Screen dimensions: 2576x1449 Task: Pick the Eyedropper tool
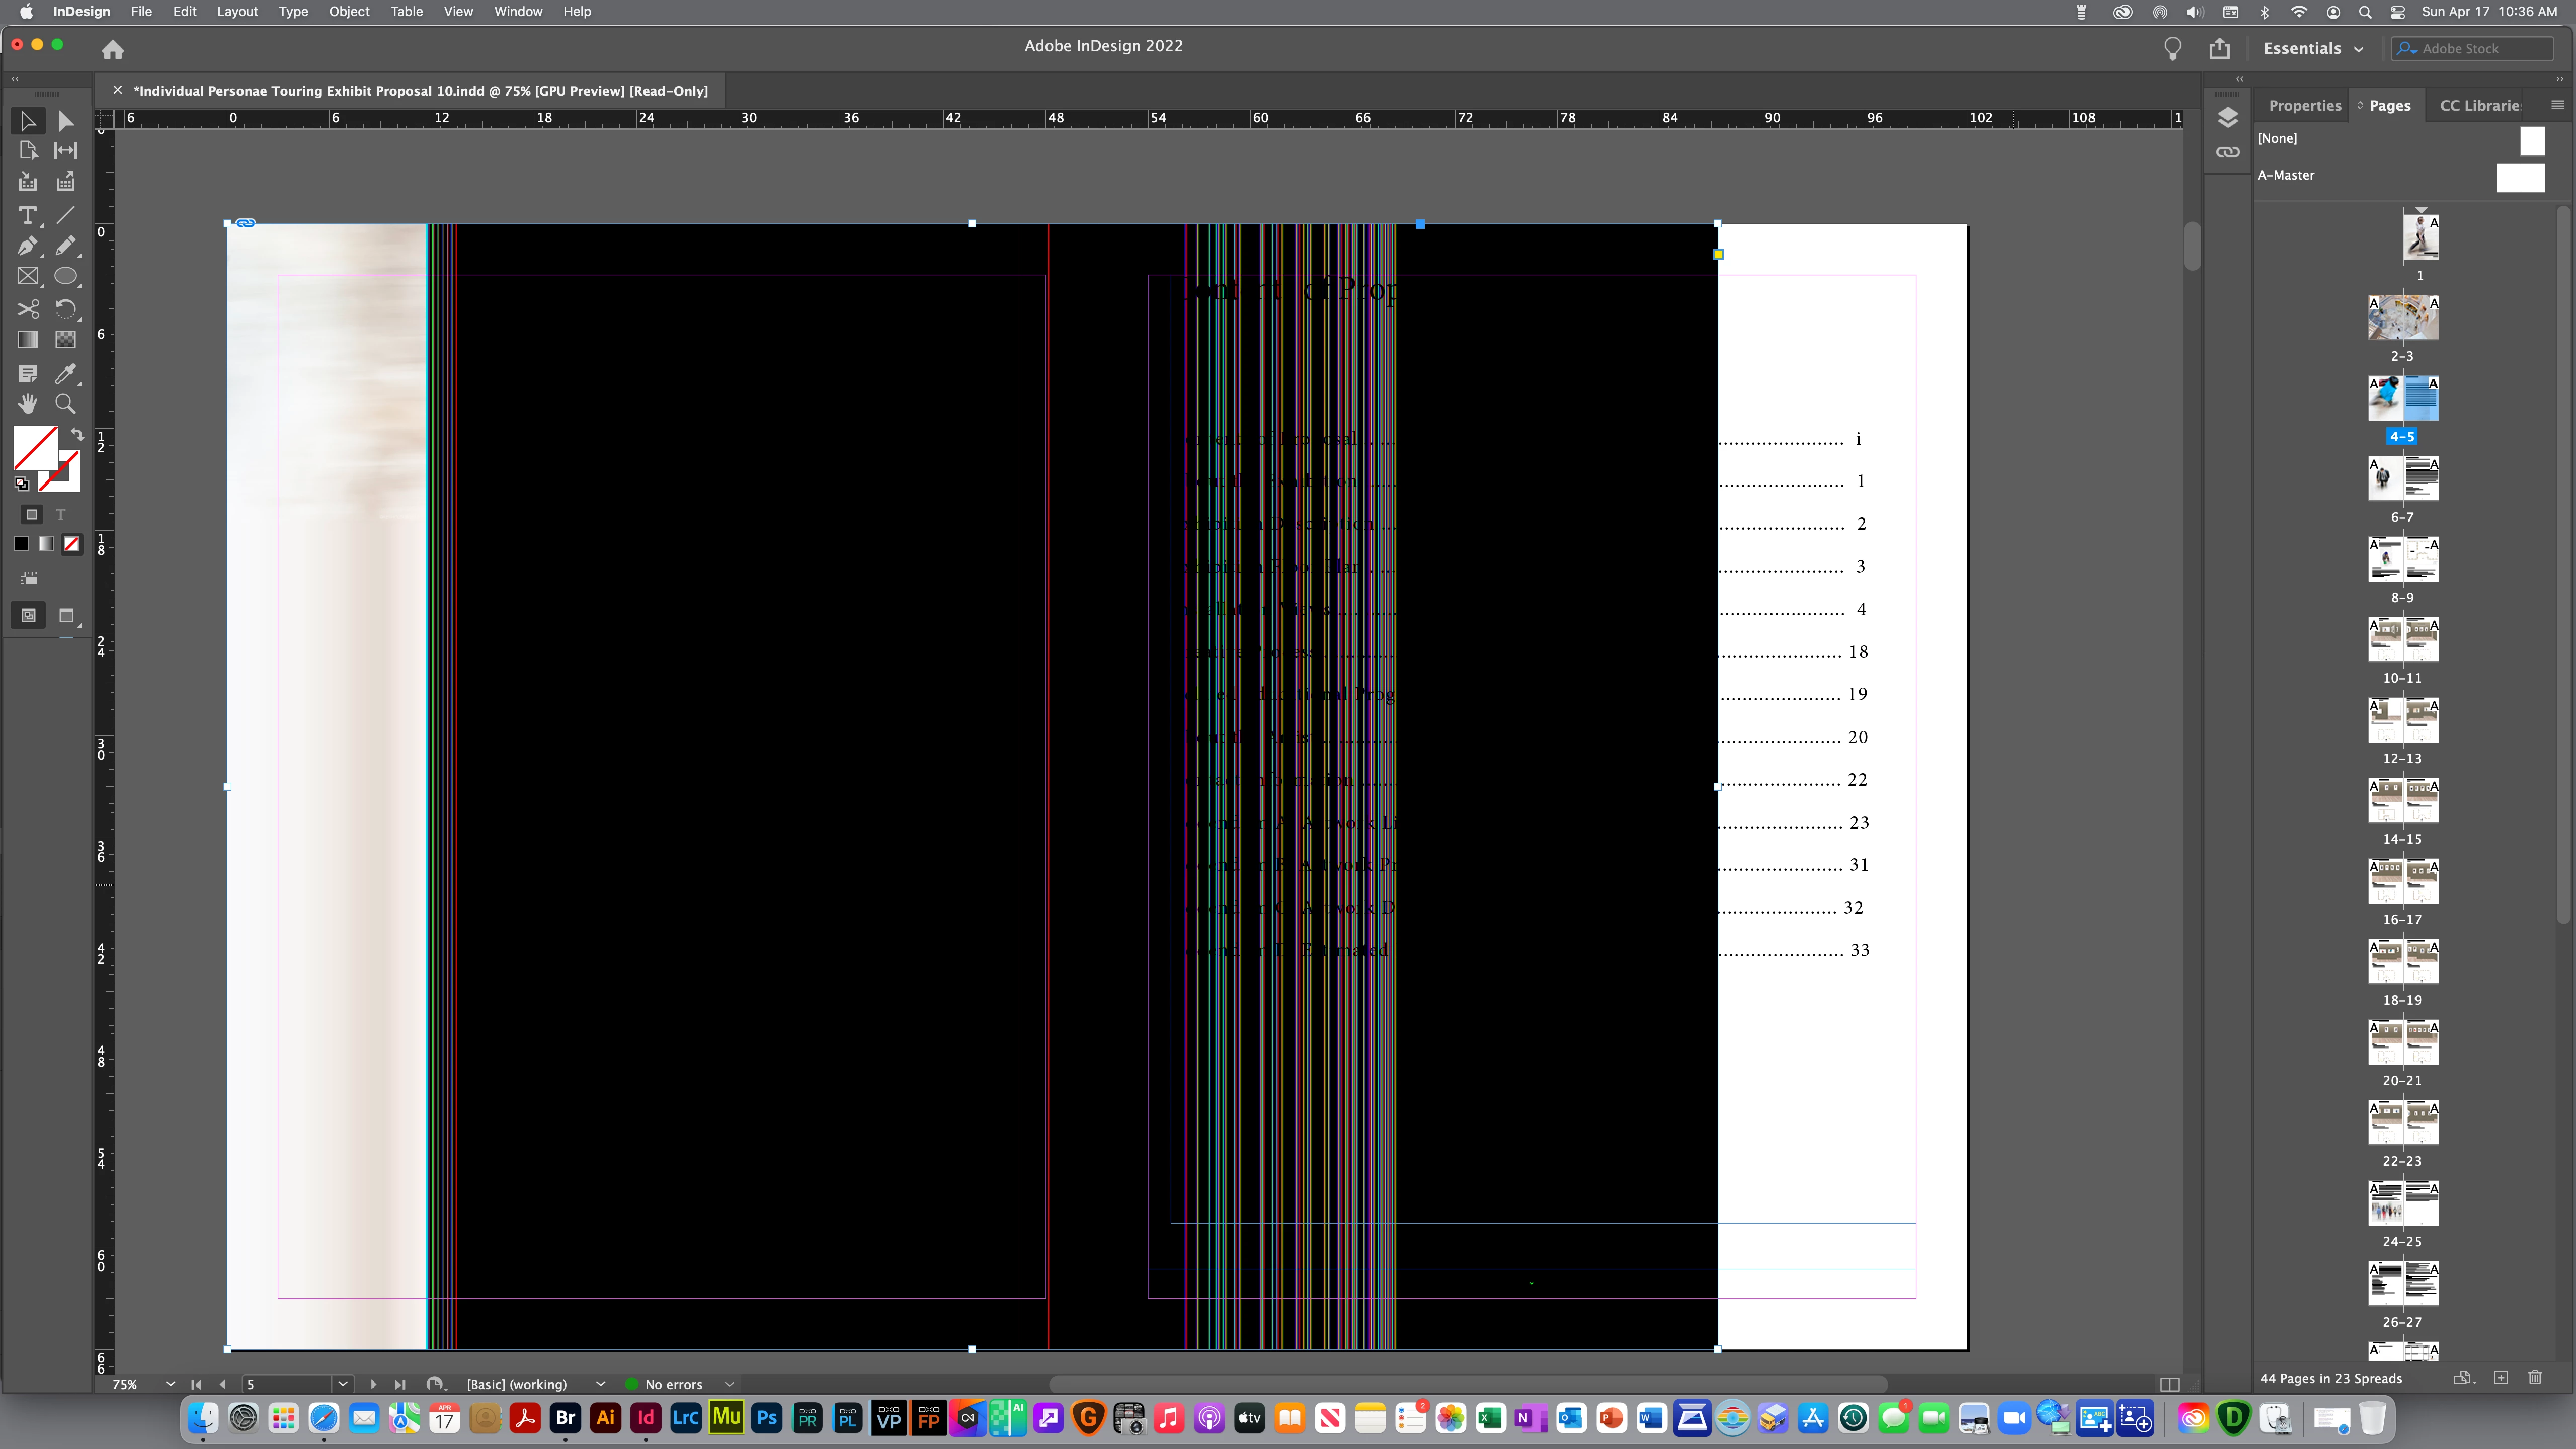(x=65, y=373)
